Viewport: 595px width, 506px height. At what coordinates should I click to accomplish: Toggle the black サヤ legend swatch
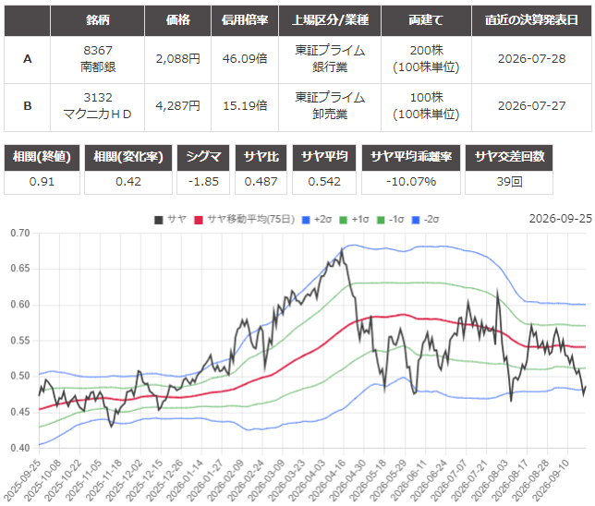click(159, 220)
